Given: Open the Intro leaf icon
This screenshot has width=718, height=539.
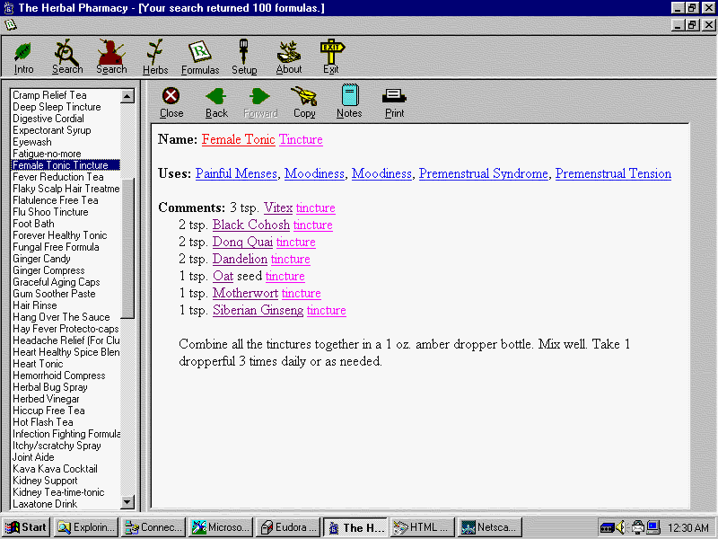Looking at the screenshot, I should [x=23, y=57].
